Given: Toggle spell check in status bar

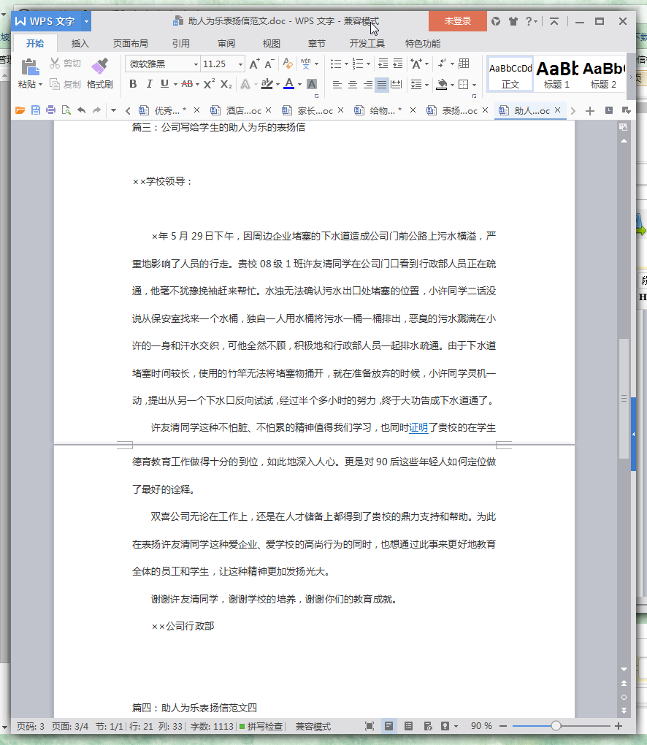Looking at the screenshot, I should point(261,727).
